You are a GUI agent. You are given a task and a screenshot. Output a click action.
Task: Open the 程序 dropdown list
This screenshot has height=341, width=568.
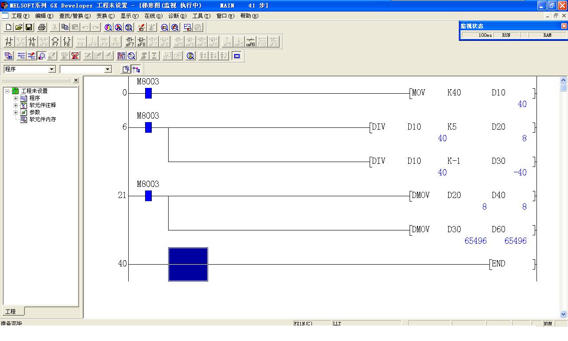(x=51, y=69)
